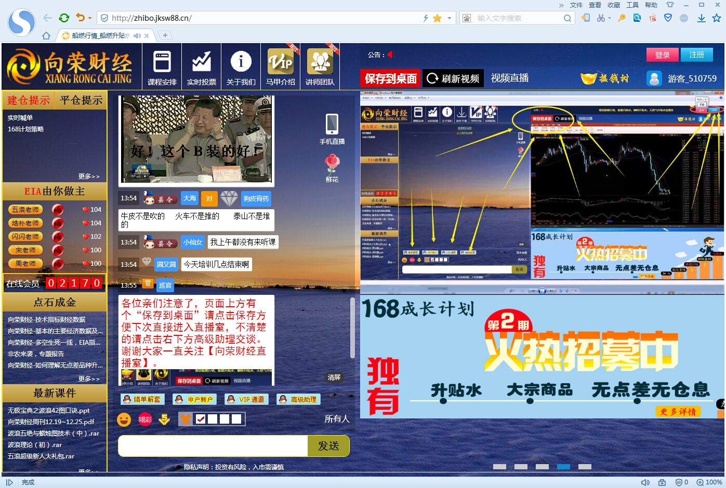Click the magnifier search icon in search box
This screenshot has height=488, width=726.
(567, 18)
